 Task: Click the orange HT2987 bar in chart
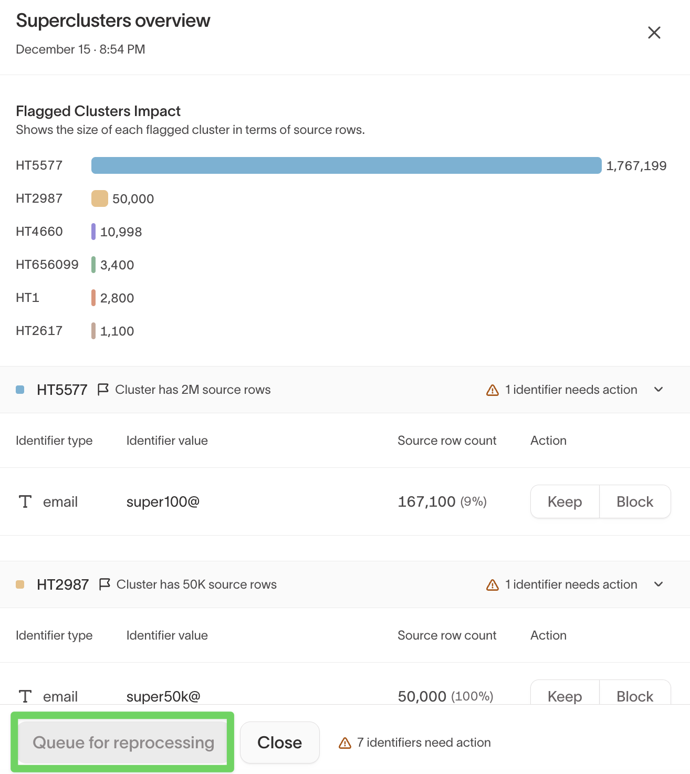point(99,198)
